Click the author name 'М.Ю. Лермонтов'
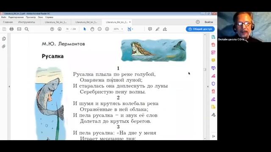Viewport: 271px width, 152px height. [x=64, y=44]
